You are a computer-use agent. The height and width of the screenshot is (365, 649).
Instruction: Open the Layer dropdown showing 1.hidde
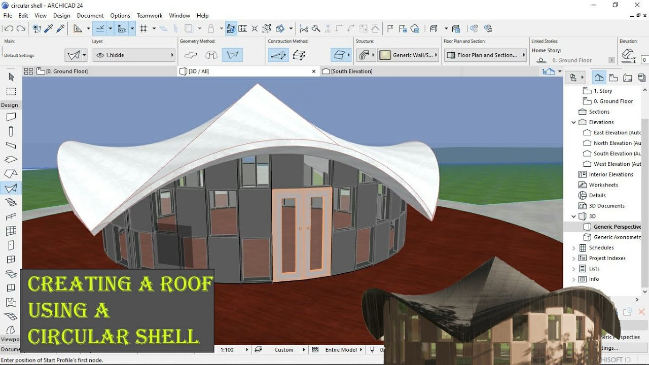tap(133, 55)
